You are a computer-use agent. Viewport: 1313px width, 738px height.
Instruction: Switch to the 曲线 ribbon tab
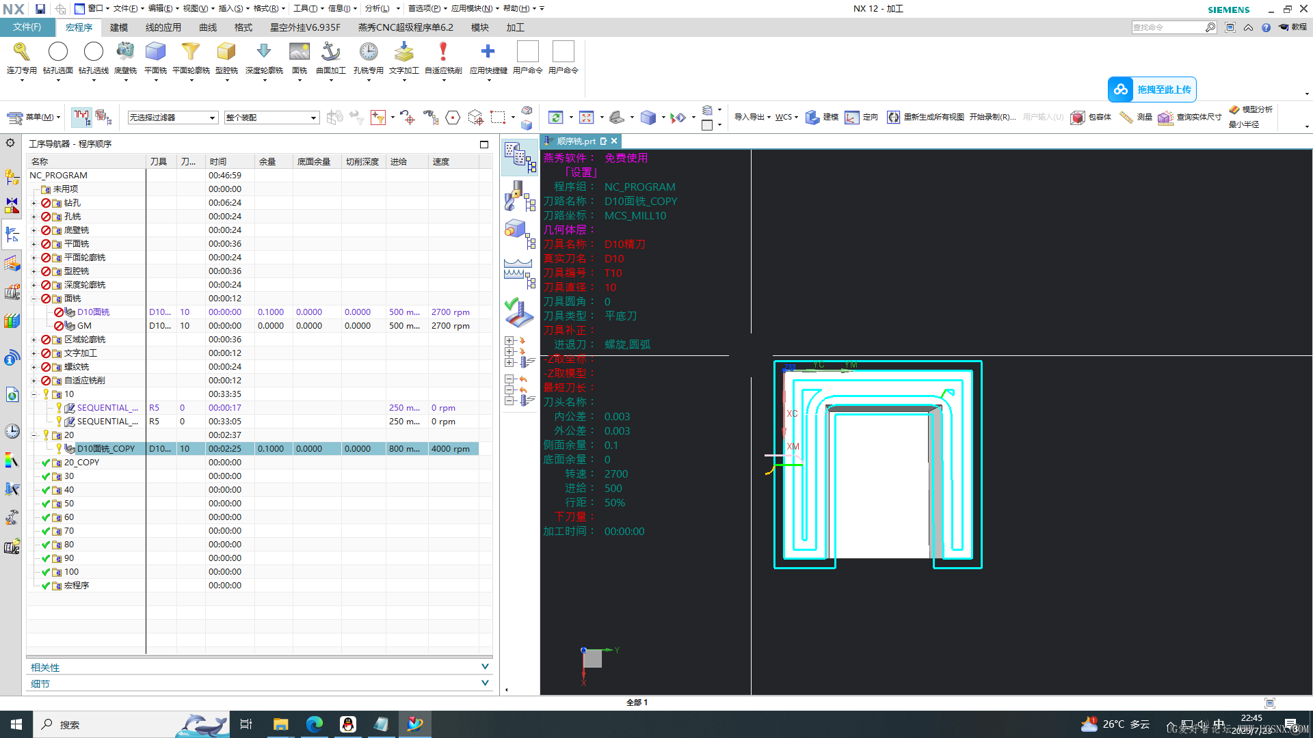point(208,27)
